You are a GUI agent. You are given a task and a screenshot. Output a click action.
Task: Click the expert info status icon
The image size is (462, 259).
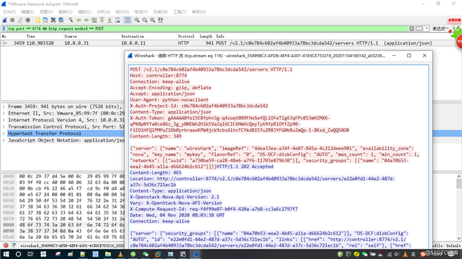pos(5,246)
